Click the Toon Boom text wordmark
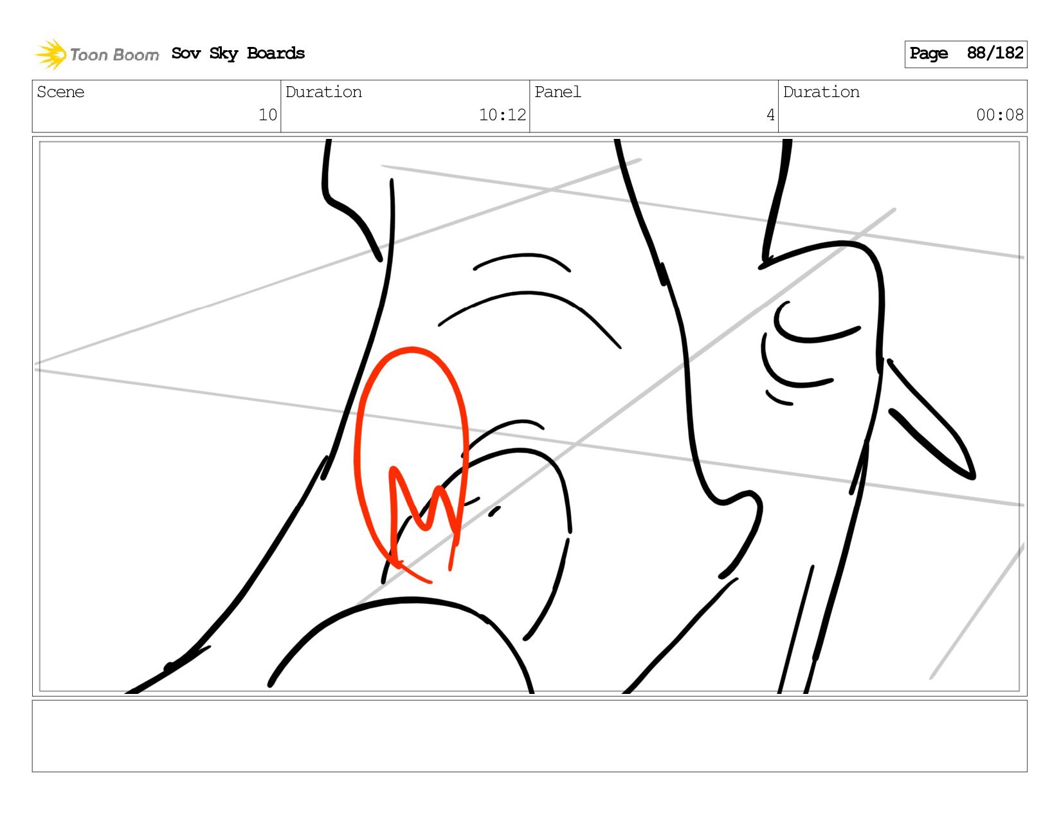 pyautogui.click(x=114, y=55)
